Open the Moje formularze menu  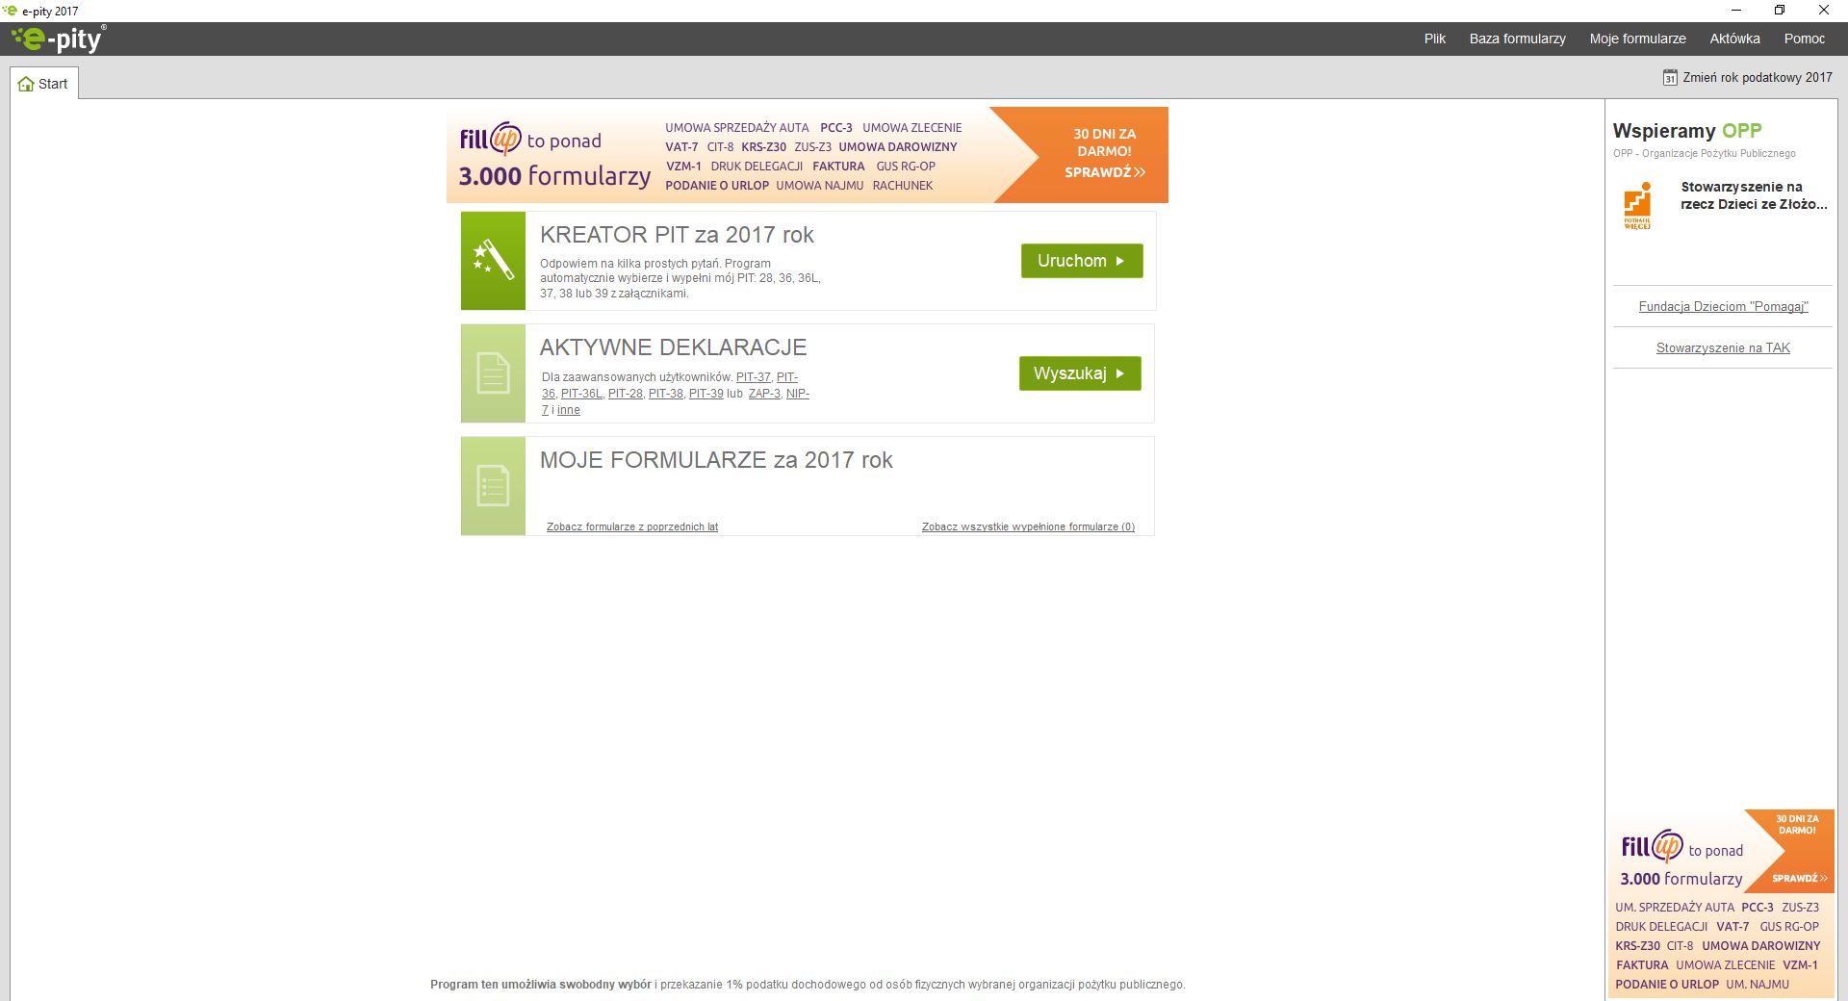coord(1637,38)
